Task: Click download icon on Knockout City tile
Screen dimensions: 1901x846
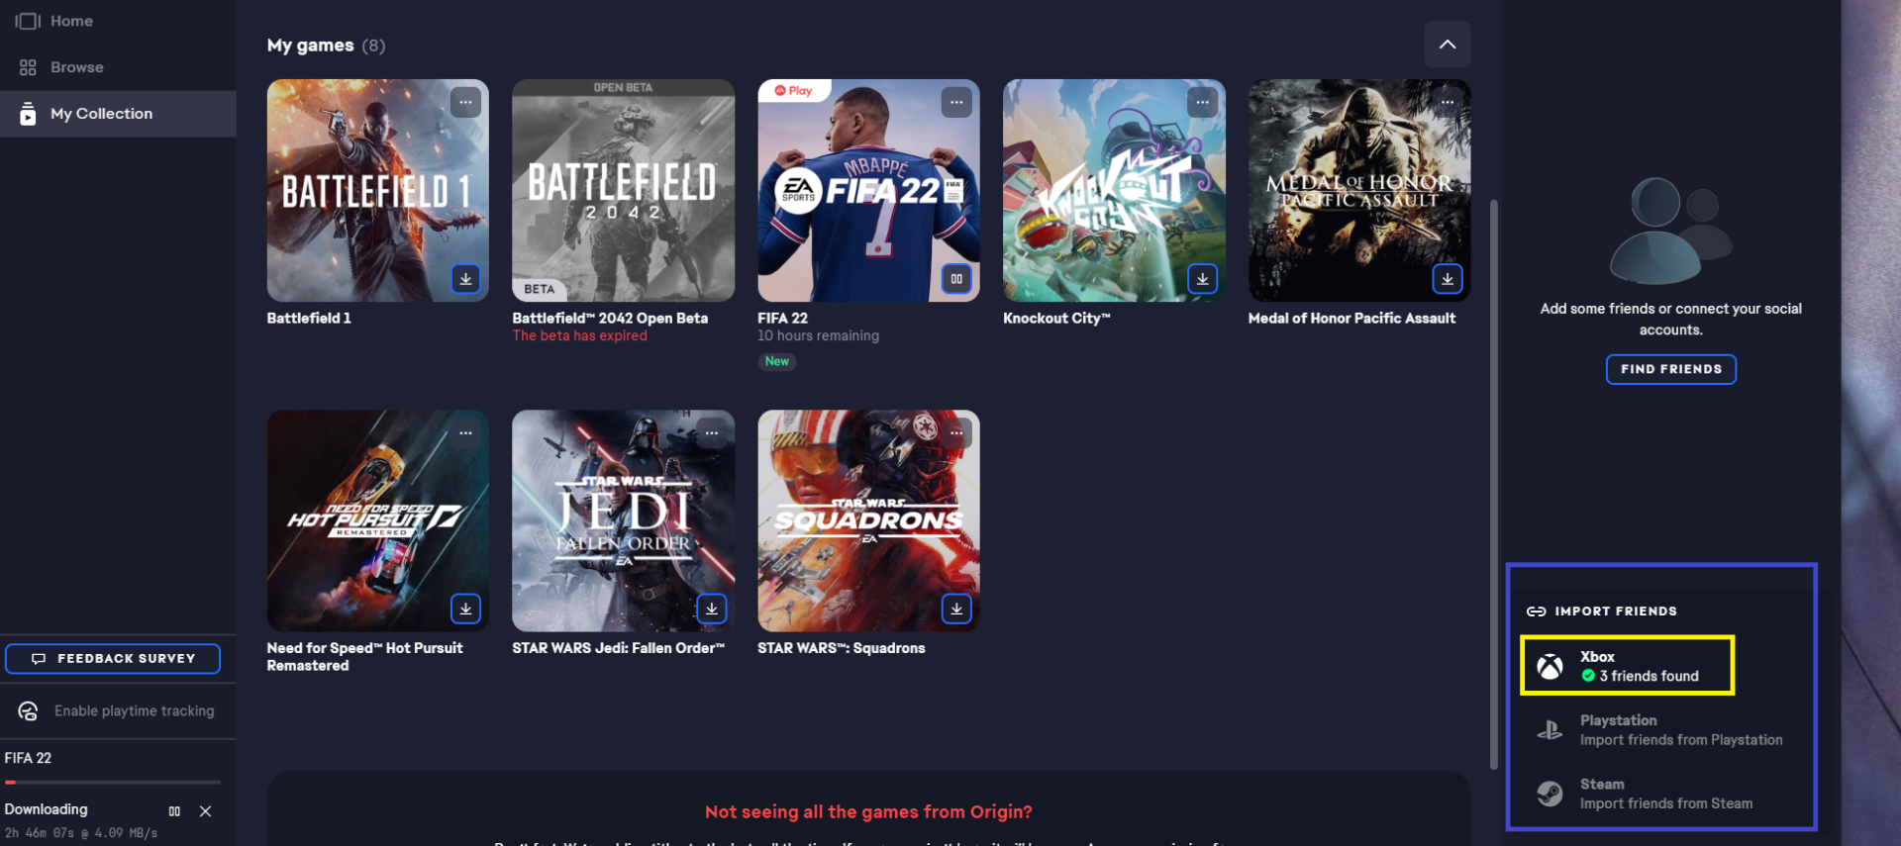Action: (1202, 279)
